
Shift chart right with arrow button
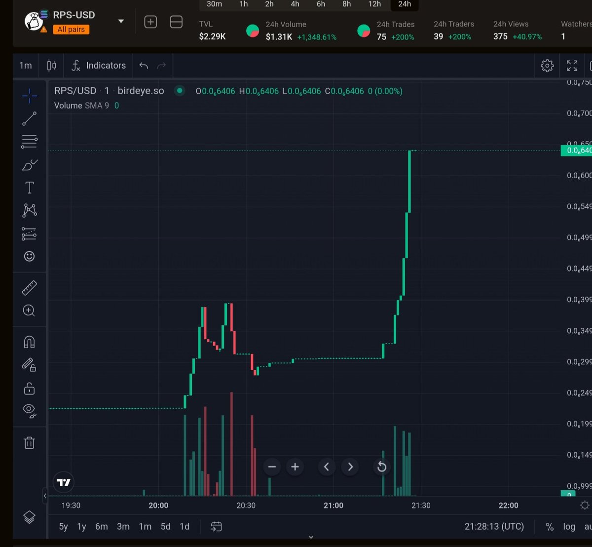pos(350,467)
